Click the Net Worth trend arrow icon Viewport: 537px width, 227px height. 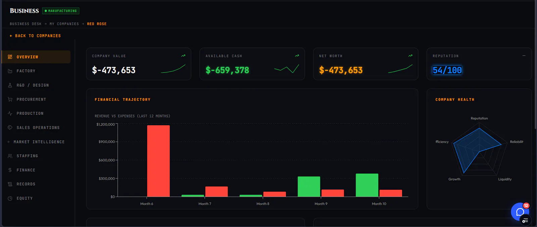tap(410, 56)
